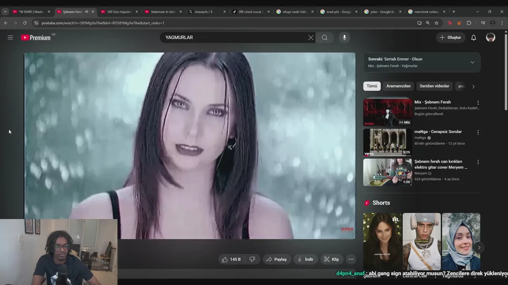Viewport: 508px width, 285px height.
Task: Select the Tümü filter chip
Action: [x=372, y=86]
